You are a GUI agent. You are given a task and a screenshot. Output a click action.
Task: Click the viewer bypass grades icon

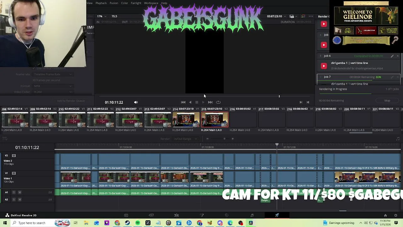[303, 16]
